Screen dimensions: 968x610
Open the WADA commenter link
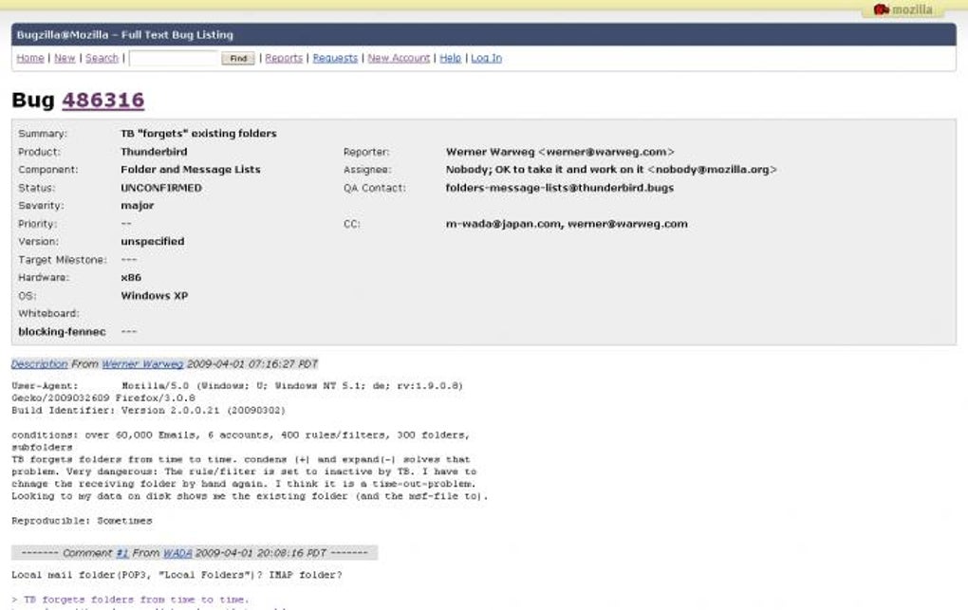177,553
